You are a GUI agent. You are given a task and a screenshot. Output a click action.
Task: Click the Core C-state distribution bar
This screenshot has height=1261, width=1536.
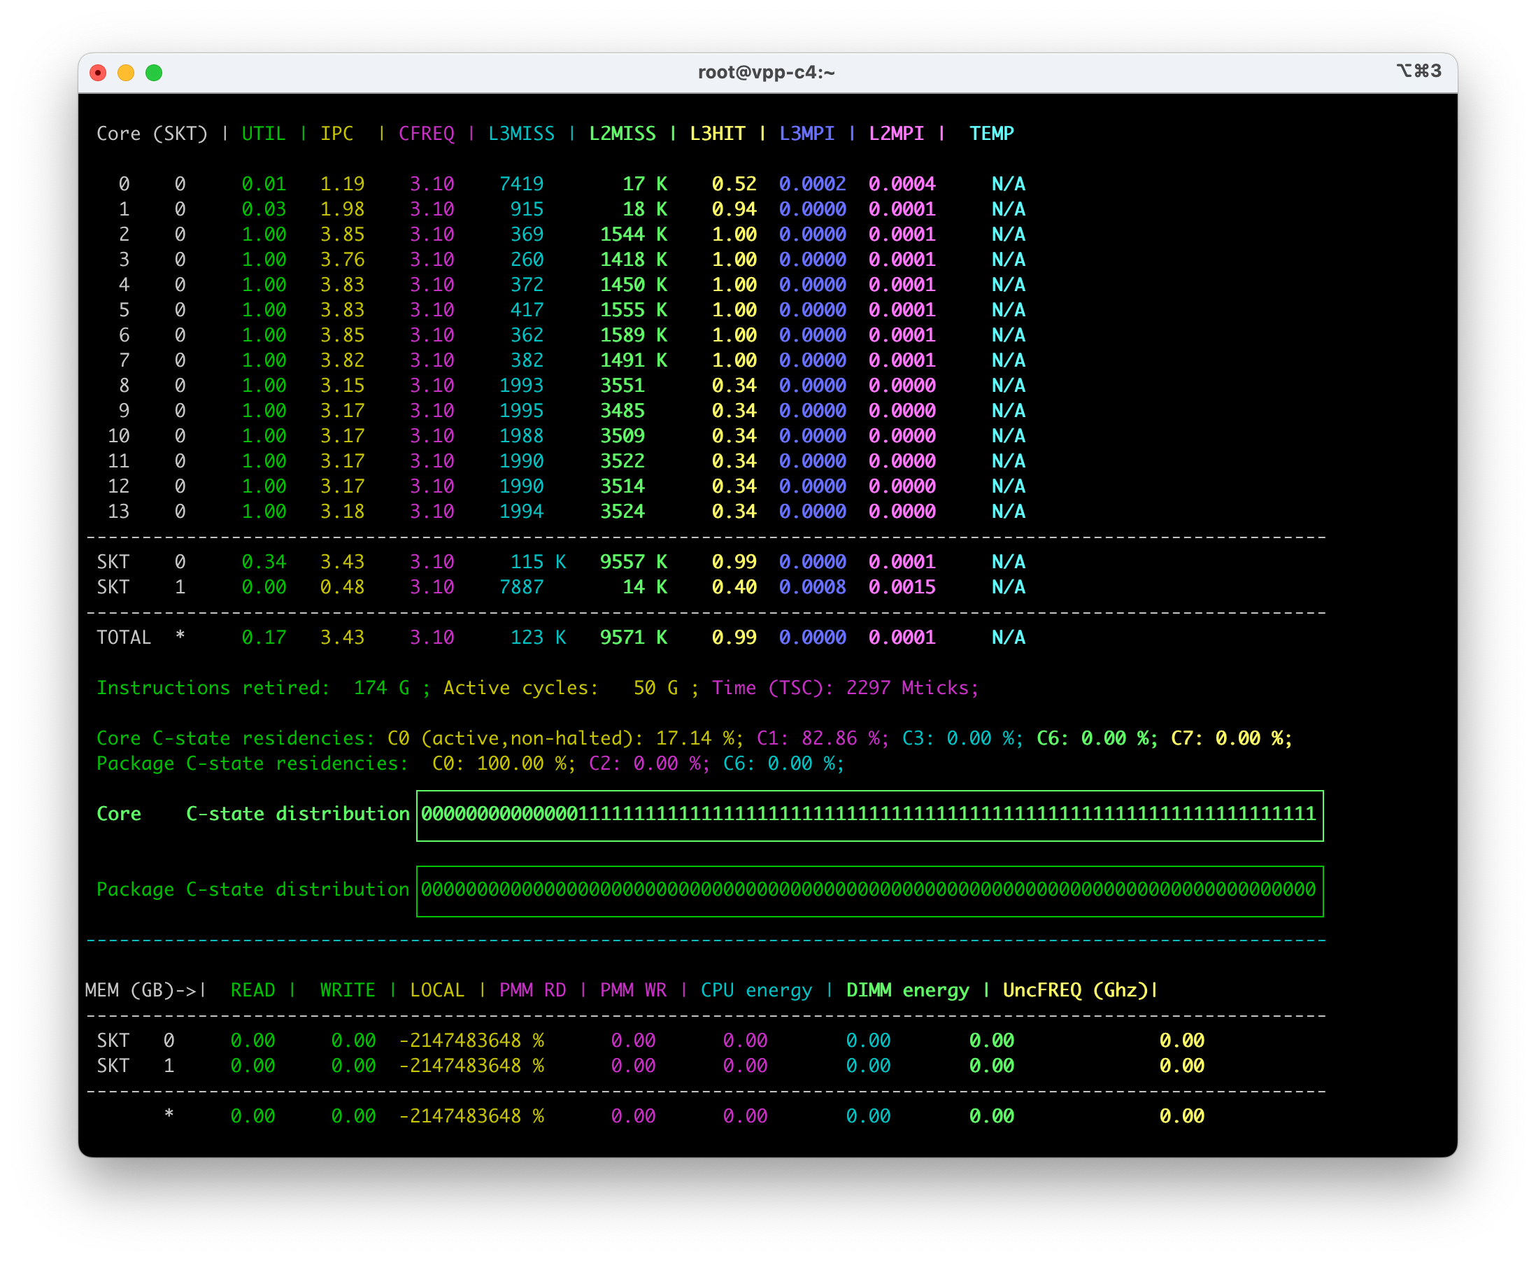[869, 816]
